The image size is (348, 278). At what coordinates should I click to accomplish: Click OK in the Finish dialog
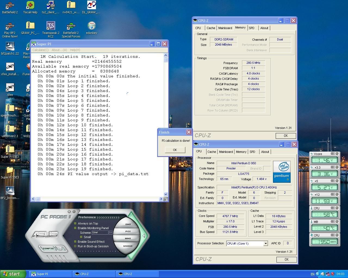(x=175, y=150)
